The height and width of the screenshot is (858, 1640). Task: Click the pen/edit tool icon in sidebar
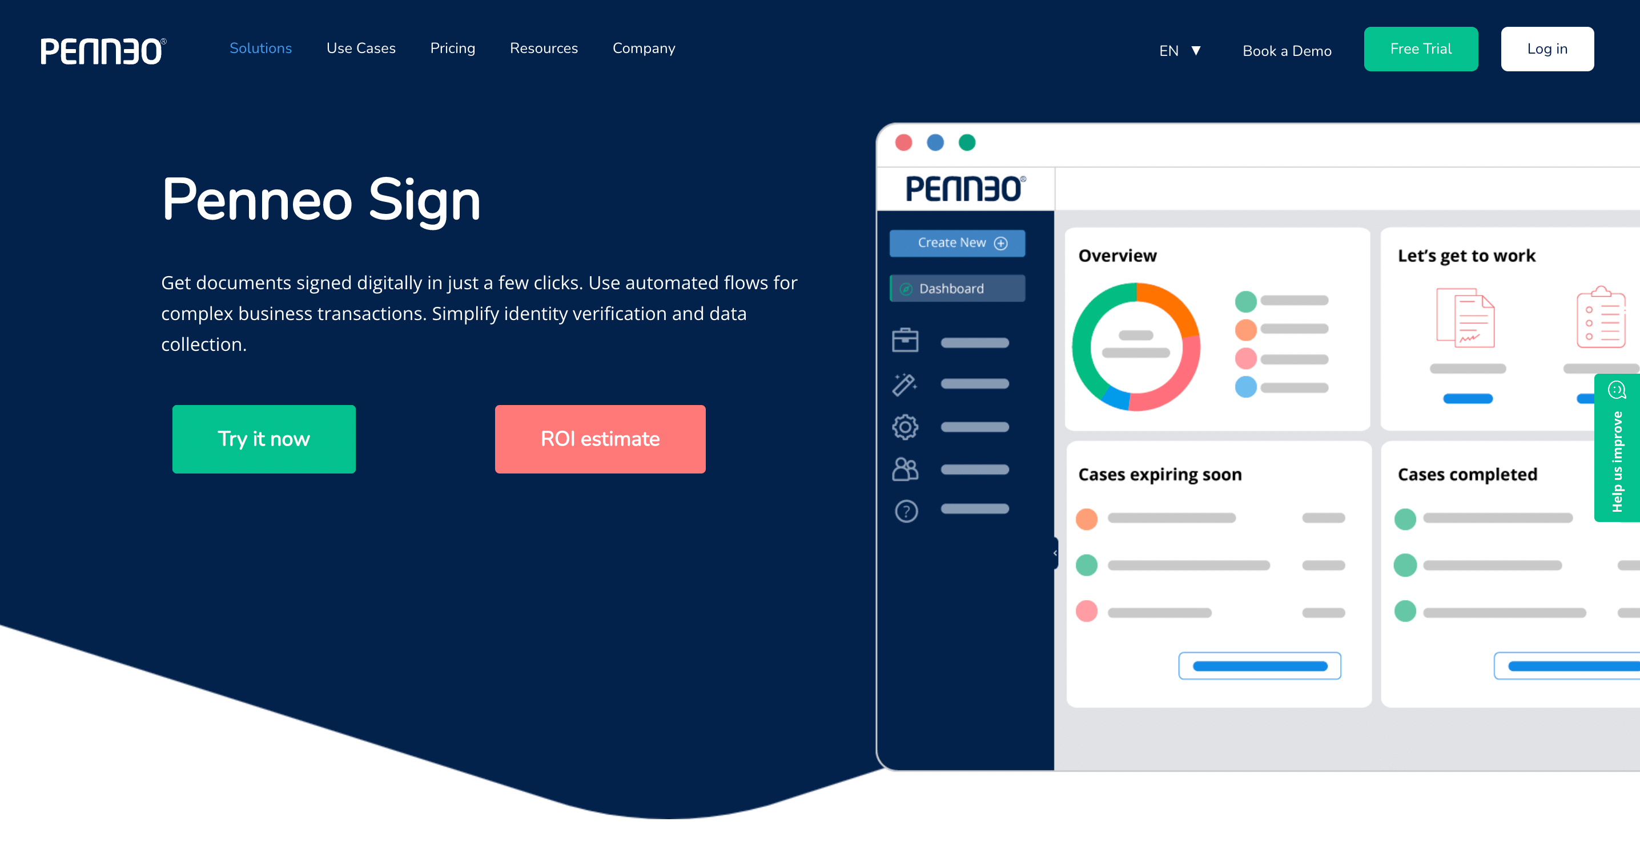905,383
